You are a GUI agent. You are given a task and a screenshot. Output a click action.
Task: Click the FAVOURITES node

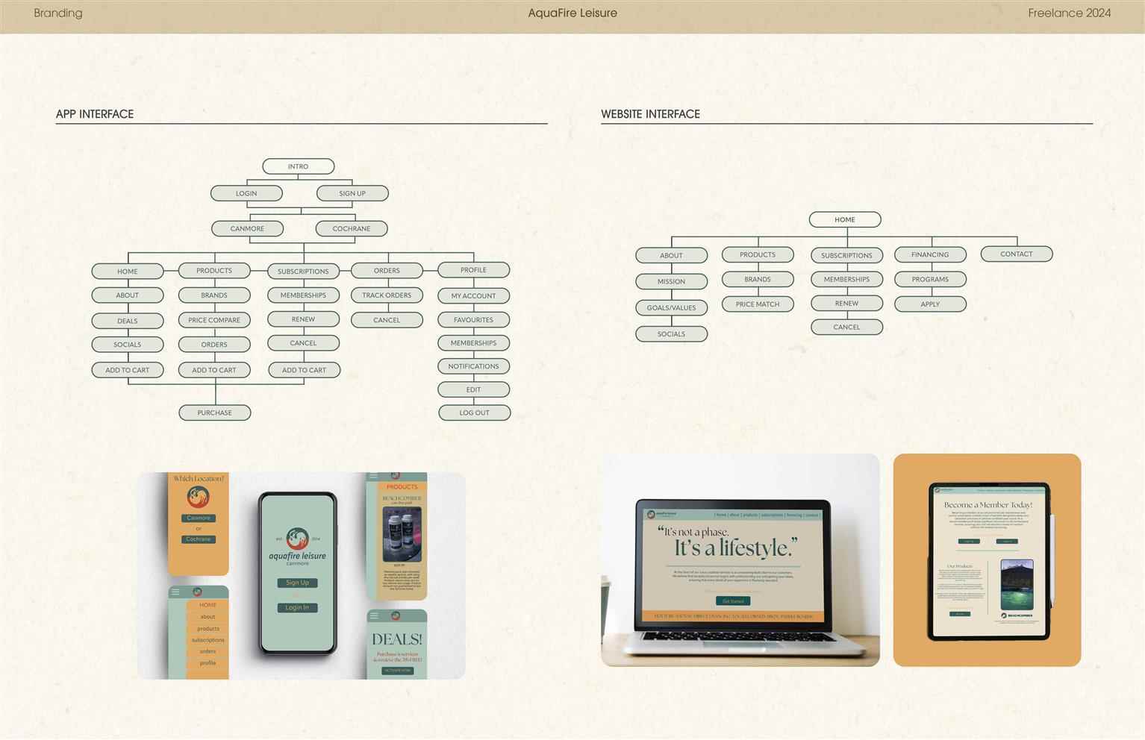tap(473, 320)
